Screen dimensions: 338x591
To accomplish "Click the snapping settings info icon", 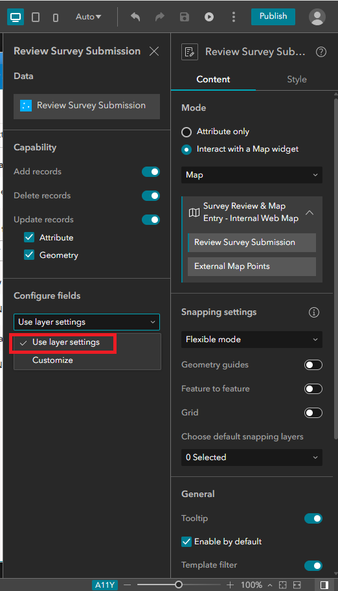I will tap(314, 312).
